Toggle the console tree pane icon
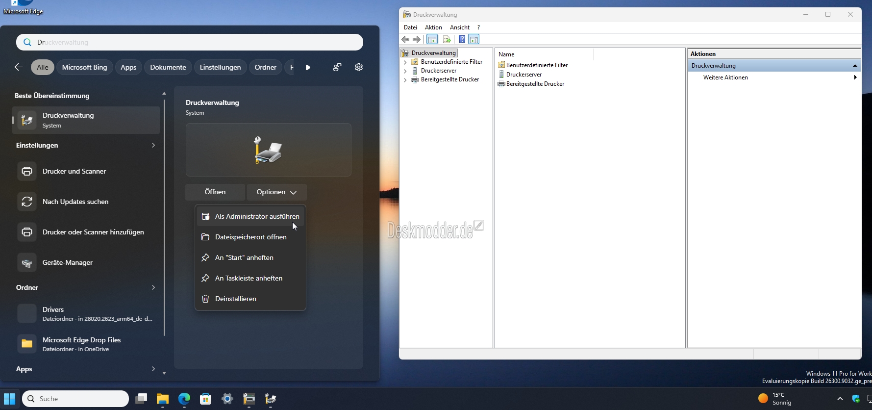Image resolution: width=872 pixels, height=410 pixels. point(432,39)
